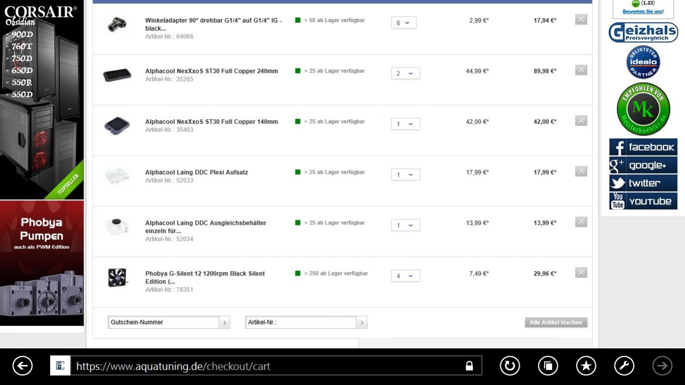Open quantity dropdown for ST30 240mm radiator
This screenshot has height=385, width=685.
(405, 73)
